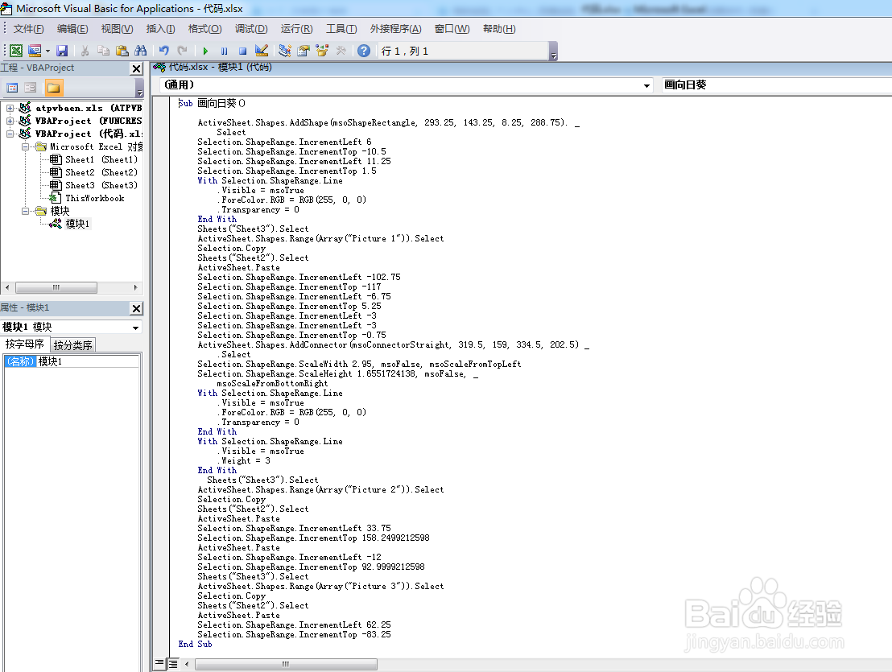The image size is (892, 672).
Task: Toggle Folders view in project panel
Action: pos(54,88)
